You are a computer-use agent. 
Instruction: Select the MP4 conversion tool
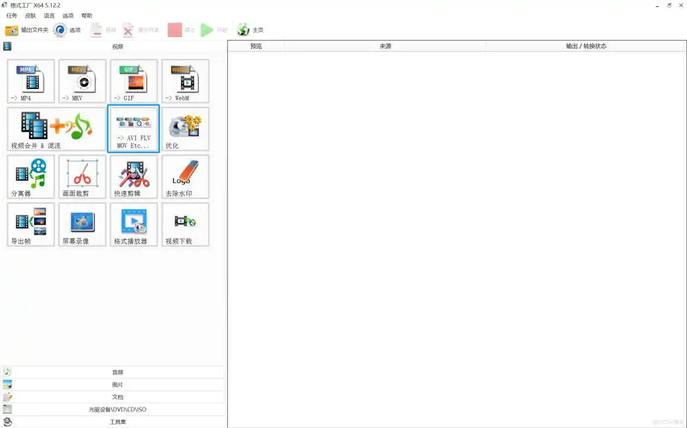click(30, 81)
